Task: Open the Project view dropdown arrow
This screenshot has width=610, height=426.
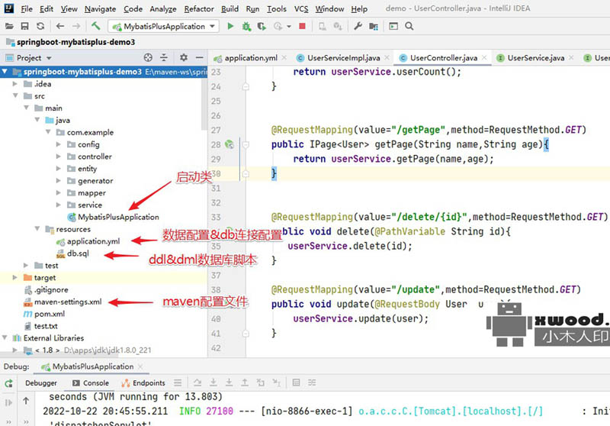Action: click(x=49, y=58)
